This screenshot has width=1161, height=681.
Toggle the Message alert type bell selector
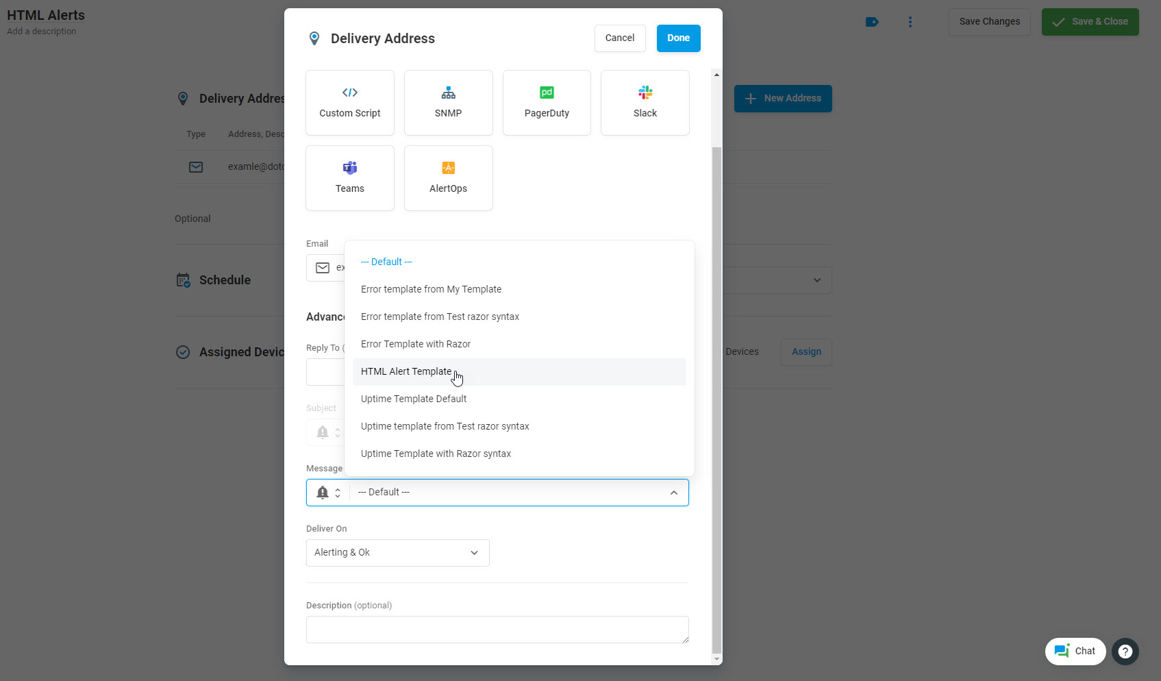tap(328, 493)
